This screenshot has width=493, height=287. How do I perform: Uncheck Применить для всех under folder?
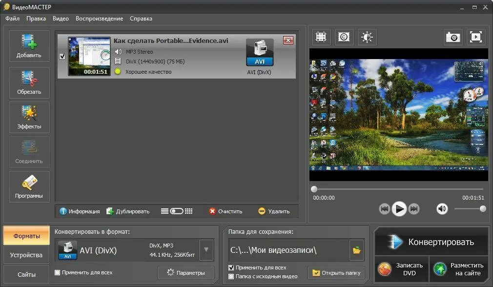(231, 267)
